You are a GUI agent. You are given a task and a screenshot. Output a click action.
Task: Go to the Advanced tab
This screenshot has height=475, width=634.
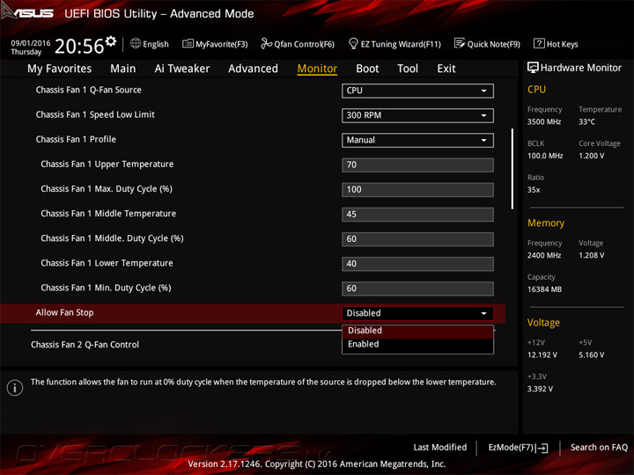(253, 69)
